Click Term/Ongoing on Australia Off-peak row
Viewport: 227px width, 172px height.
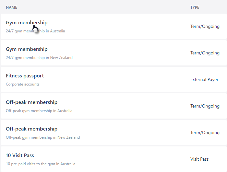coord(205,106)
